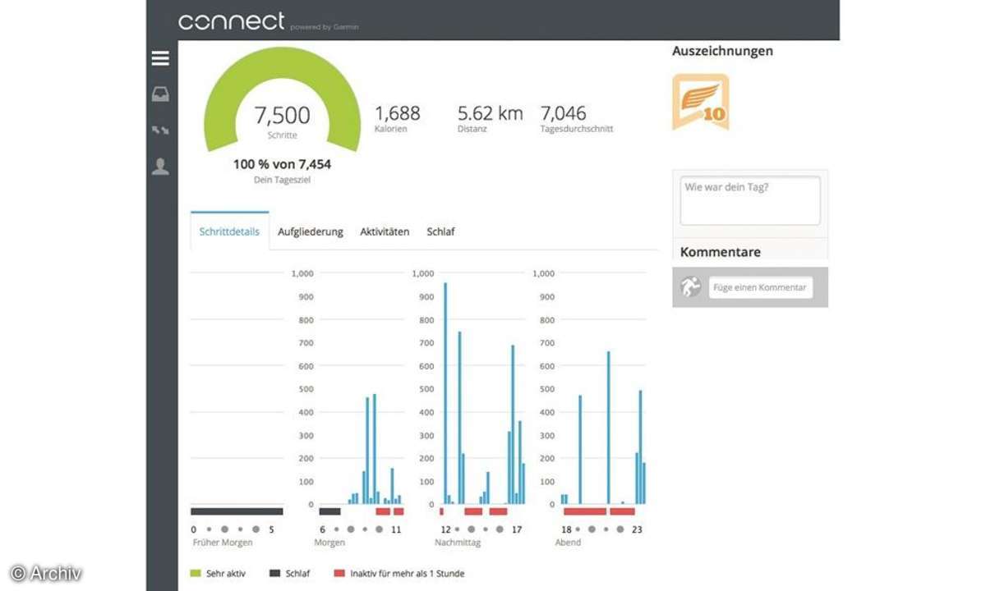Click '100 % von 7,454' goal text
This screenshot has height=591, width=986.
tap(282, 164)
